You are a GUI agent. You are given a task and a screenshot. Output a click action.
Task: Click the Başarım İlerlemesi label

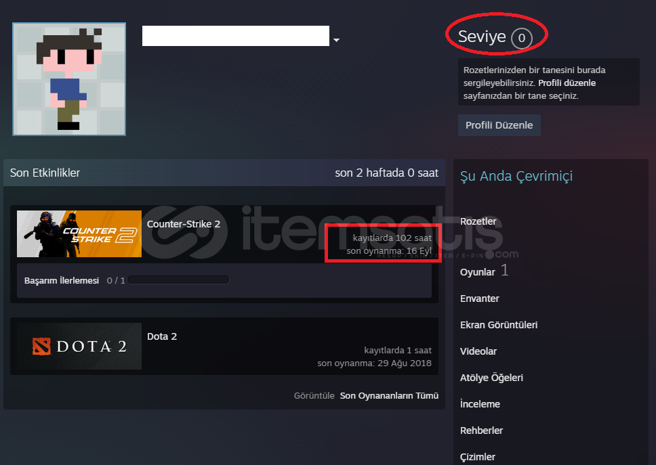click(x=62, y=280)
